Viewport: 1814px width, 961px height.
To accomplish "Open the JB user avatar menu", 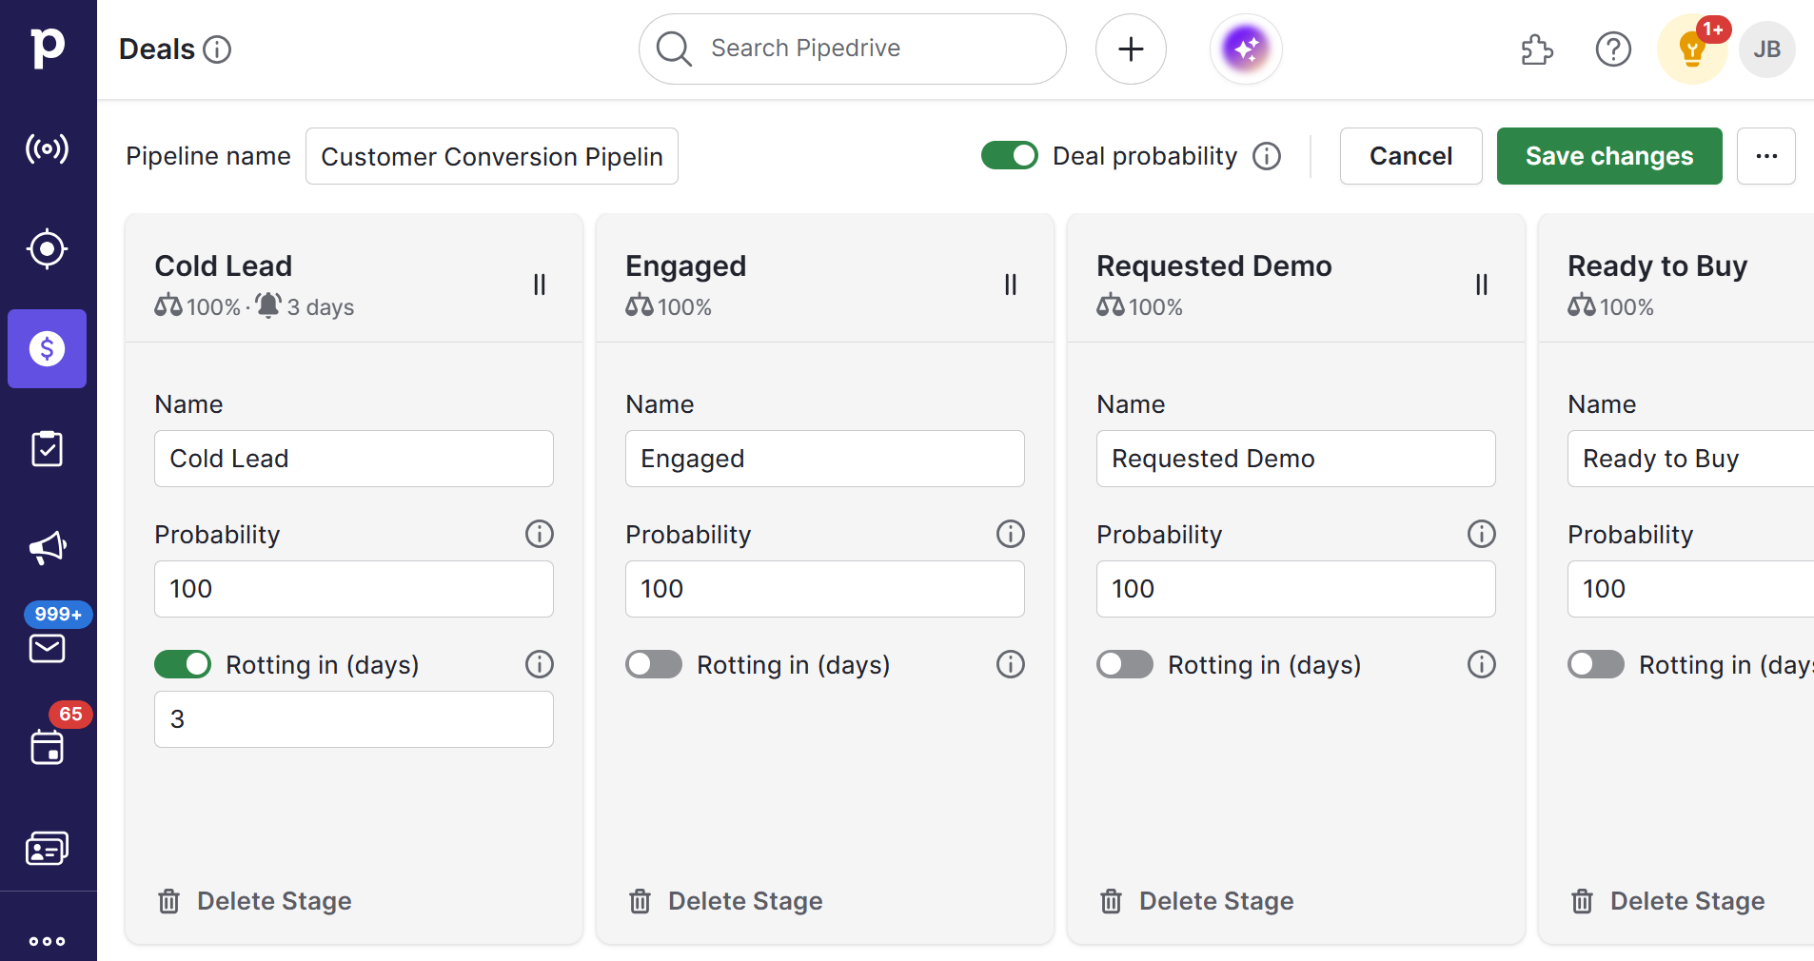I will point(1767,49).
